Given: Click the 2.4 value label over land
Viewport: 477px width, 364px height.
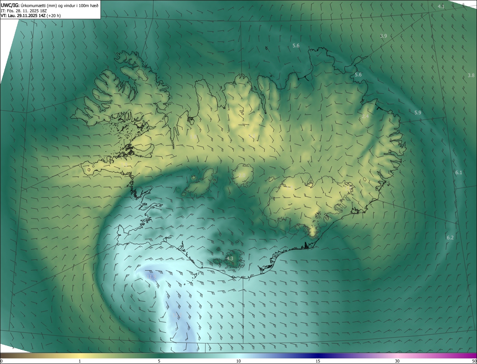Looking at the screenshot, I should click(365, 116).
